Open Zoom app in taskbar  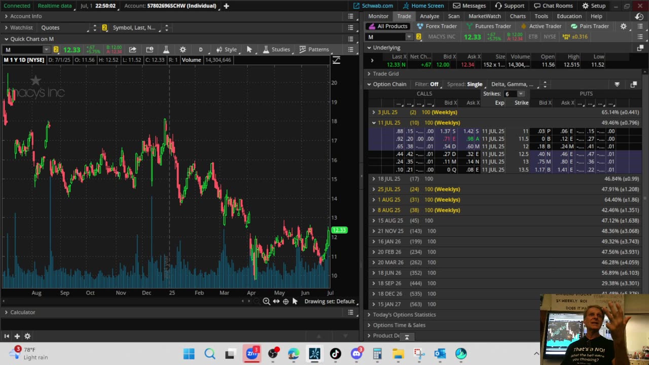coord(252,353)
